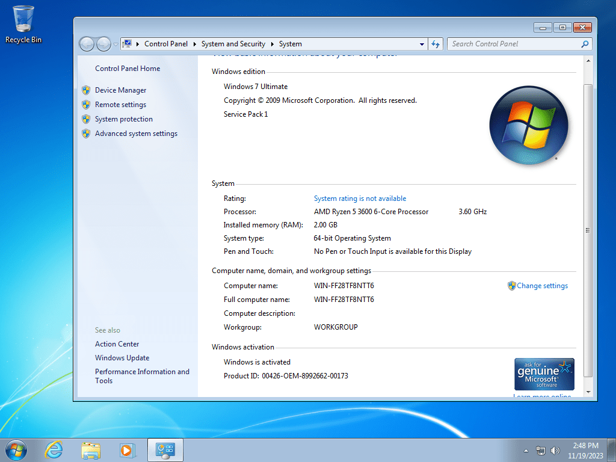Click the Product ID 00426-OEM-8992662-00173 text
The width and height of the screenshot is (616, 462).
point(286,376)
